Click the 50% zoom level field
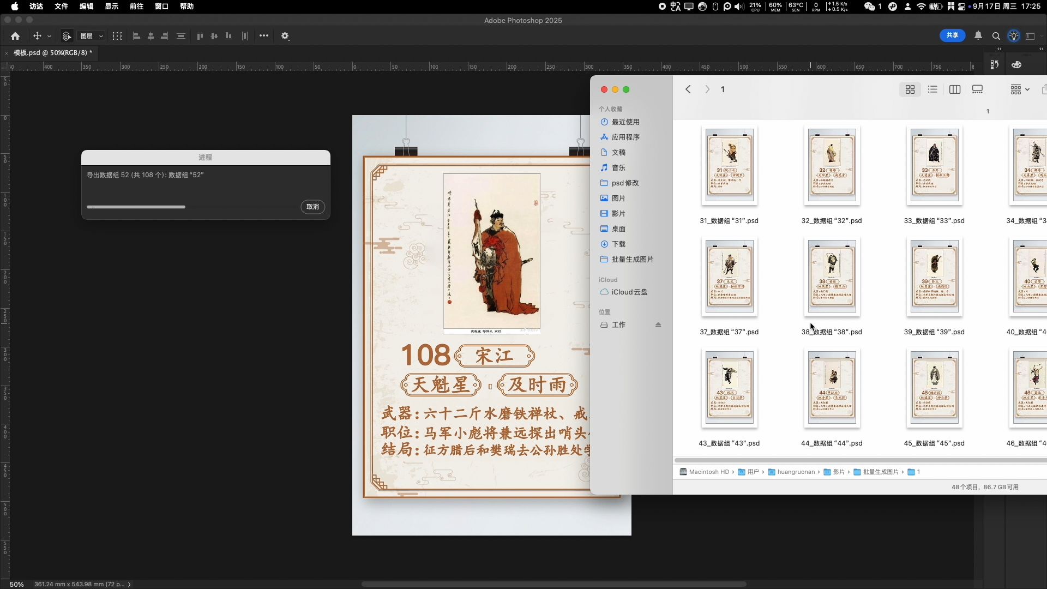The image size is (1047, 589). 17,584
